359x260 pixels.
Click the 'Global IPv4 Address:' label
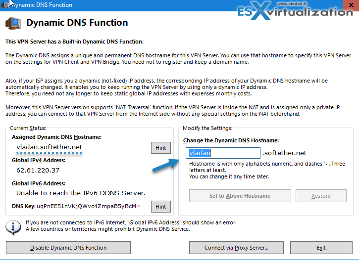tap(39, 160)
